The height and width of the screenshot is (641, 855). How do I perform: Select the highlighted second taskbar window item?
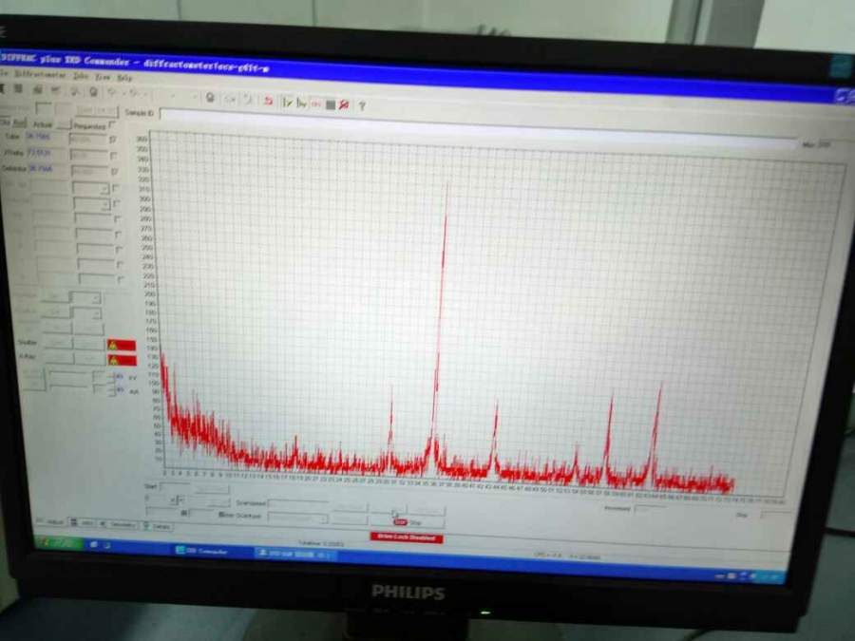point(294,555)
